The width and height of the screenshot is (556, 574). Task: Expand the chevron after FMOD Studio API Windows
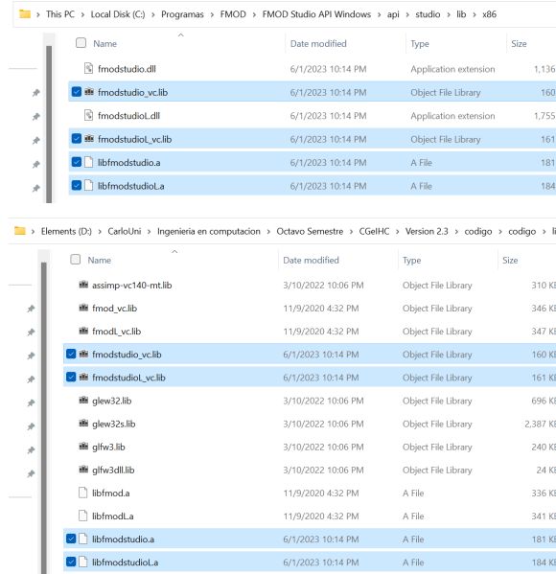click(x=379, y=14)
